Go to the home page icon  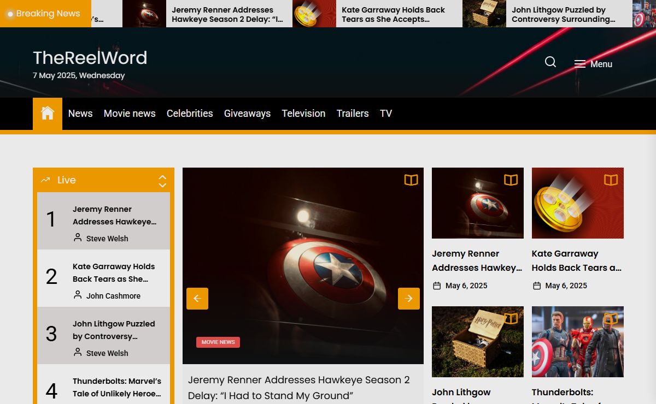tap(48, 114)
